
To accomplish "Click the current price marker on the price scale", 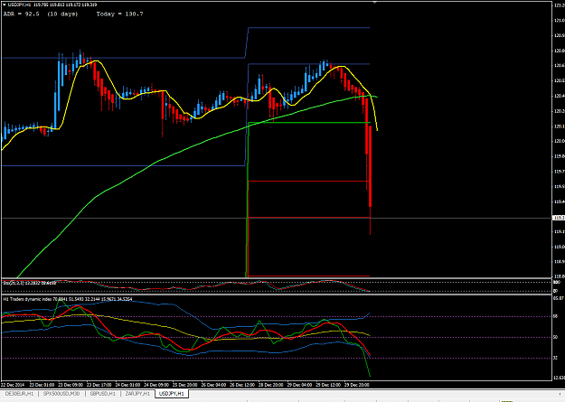I will click(559, 218).
